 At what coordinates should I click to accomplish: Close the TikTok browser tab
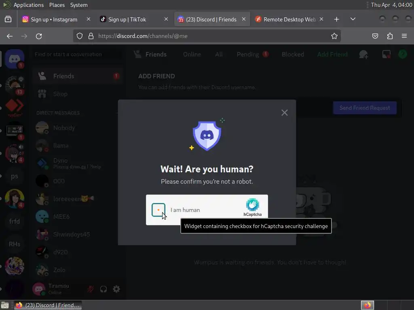point(166,19)
